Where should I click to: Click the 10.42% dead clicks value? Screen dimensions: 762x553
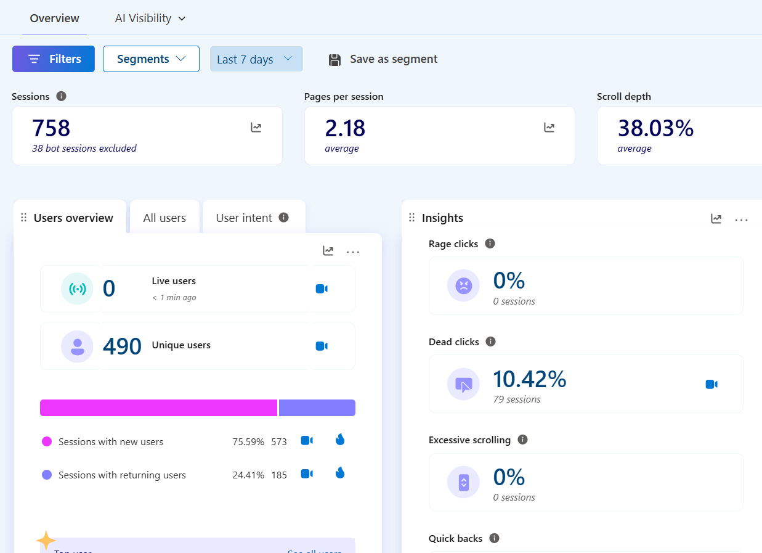pos(530,379)
